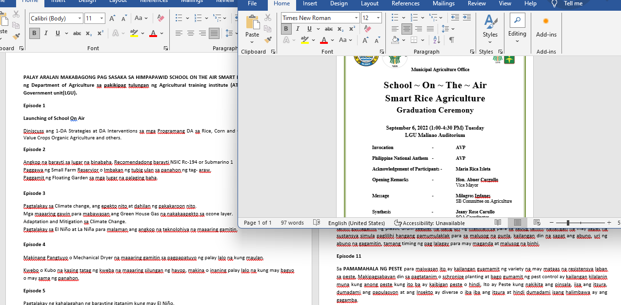Click the Paste icon in the front Word window
This screenshot has width=621, height=305.
point(252,22)
